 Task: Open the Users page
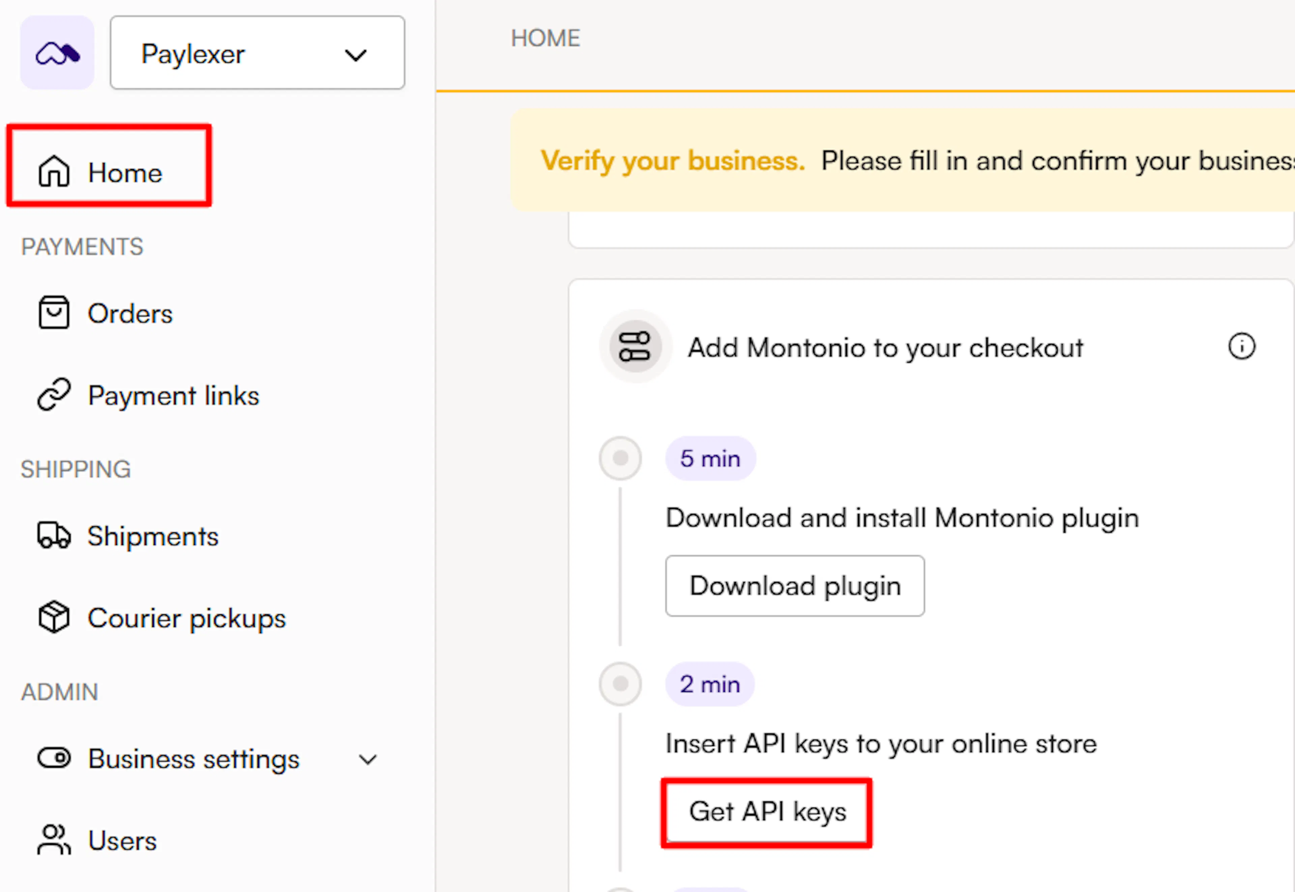[122, 840]
